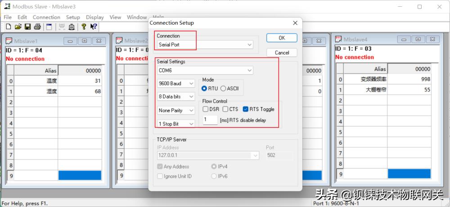
Task: Click the value 68 cell in Mbslave1
Action: coord(80,91)
